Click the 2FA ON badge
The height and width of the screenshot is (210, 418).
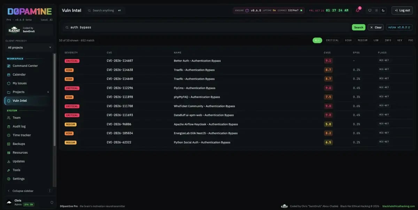(29, 205)
